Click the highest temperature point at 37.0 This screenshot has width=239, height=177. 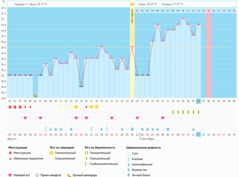click(183, 19)
